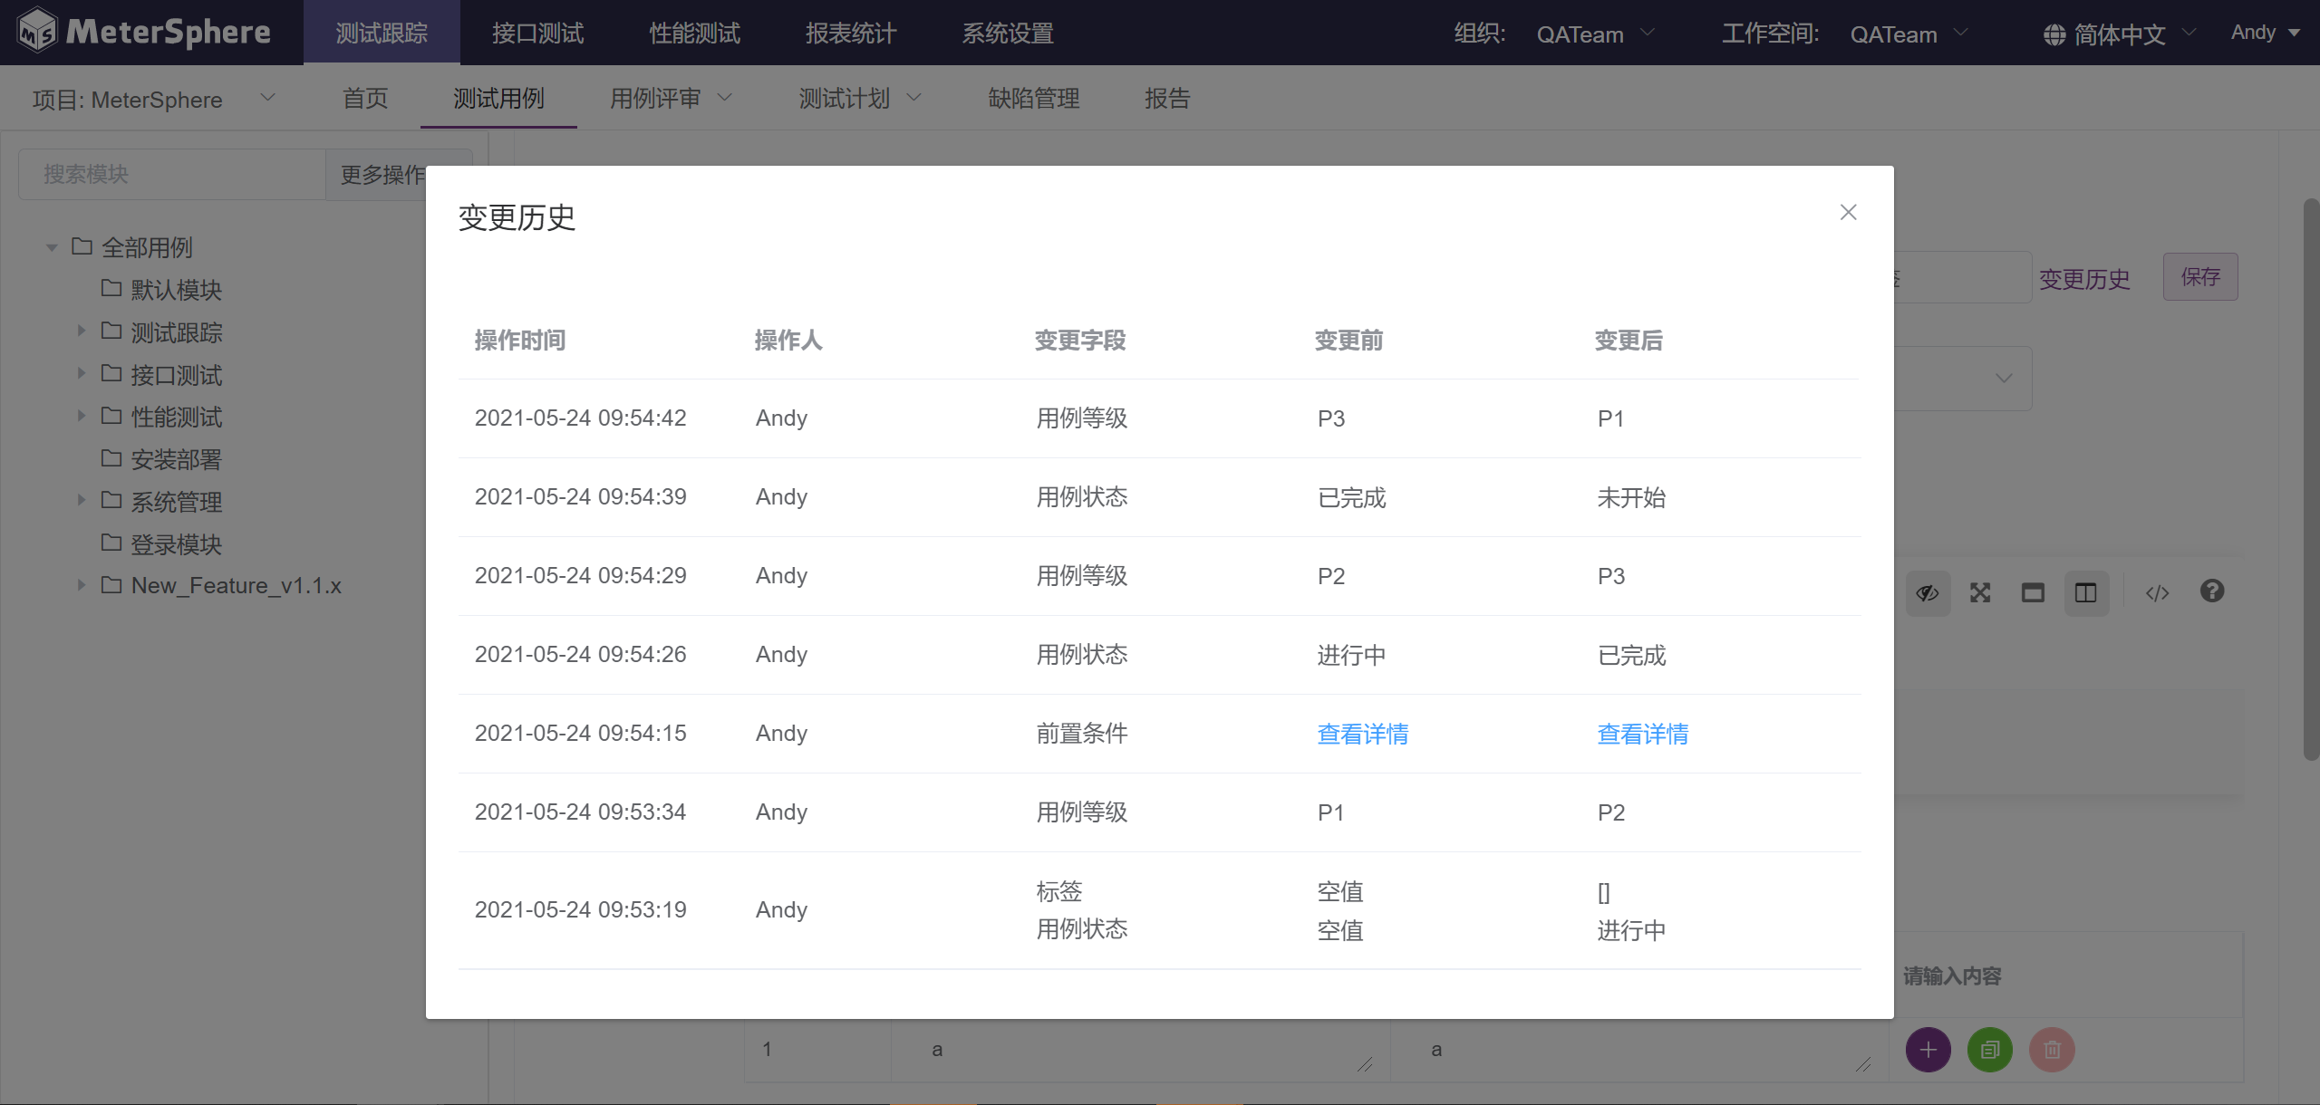Switch to 测试跟踪 top menu
Screen dimensions: 2320x1105
(382, 33)
